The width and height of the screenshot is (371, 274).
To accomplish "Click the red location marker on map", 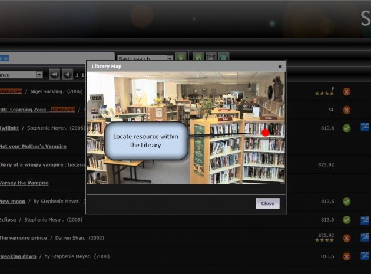I will (266, 133).
